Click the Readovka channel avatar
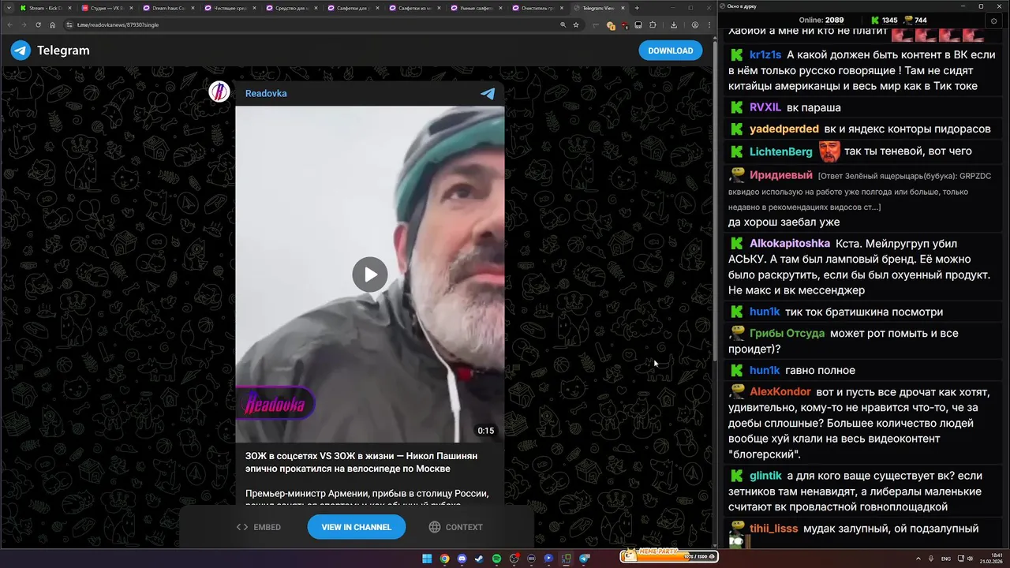Image resolution: width=1010 pixels, height=568 pixels. tap(219, 92)
